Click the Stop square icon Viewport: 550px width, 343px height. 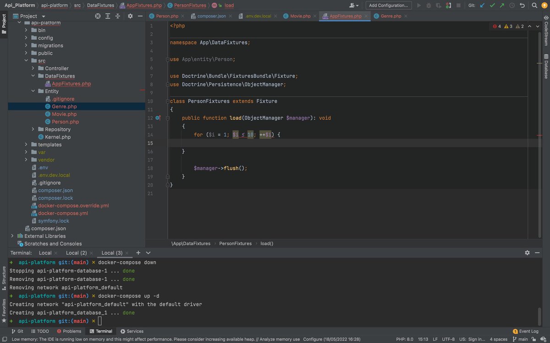pos(459,5)
